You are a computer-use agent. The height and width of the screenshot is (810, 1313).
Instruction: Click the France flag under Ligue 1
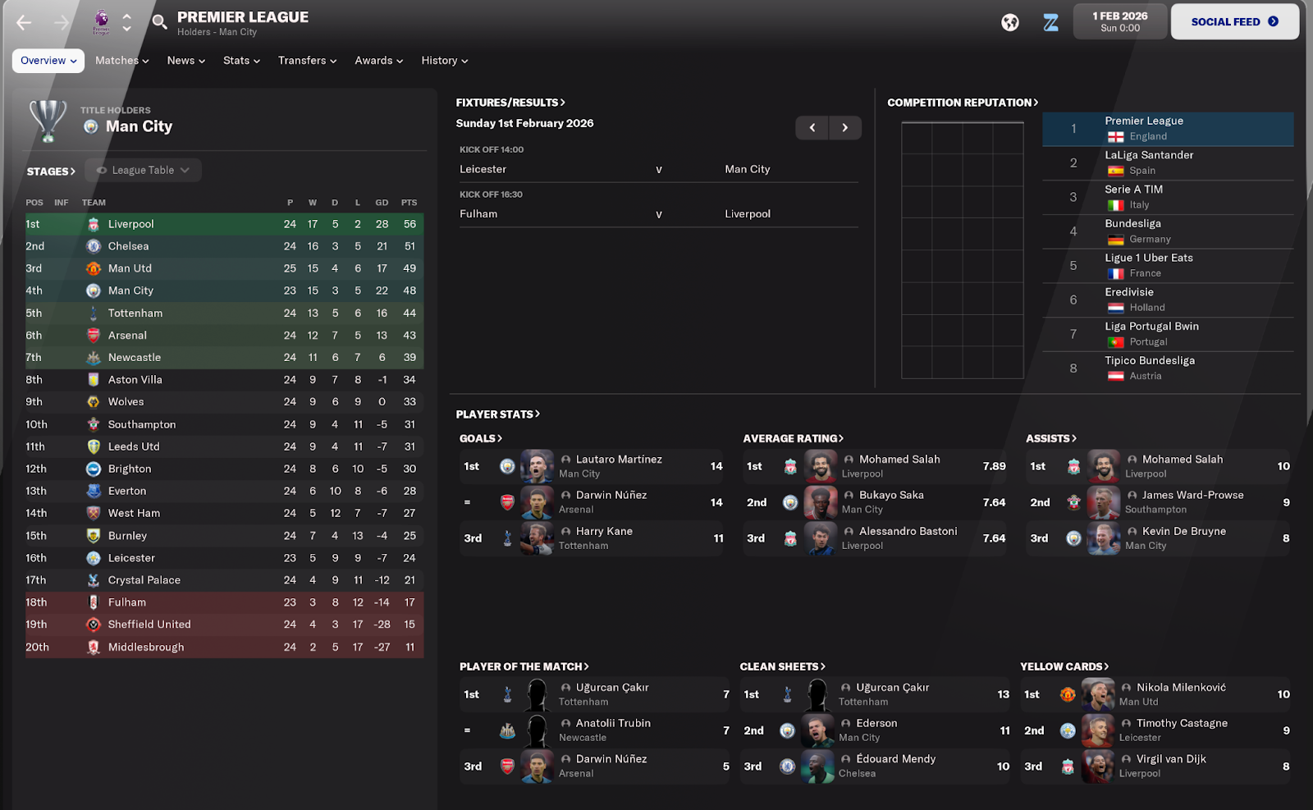[1115, 274]
